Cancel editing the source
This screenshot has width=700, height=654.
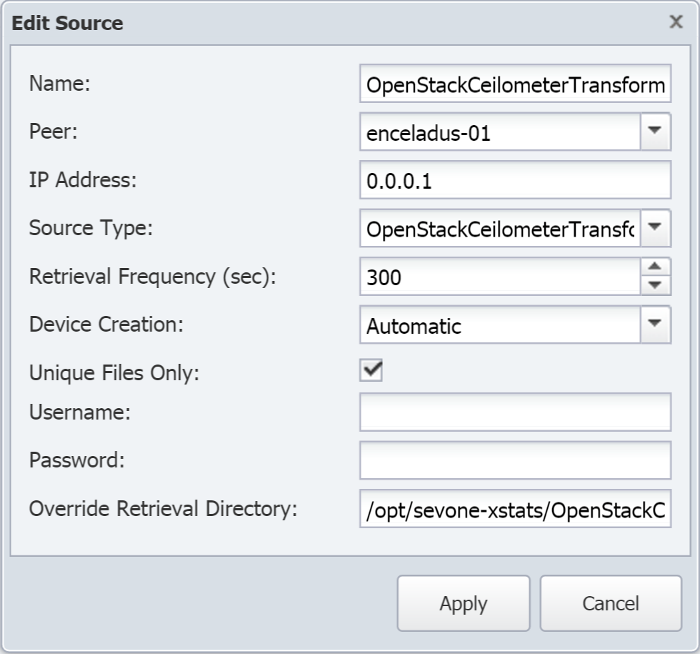(611, 603)
